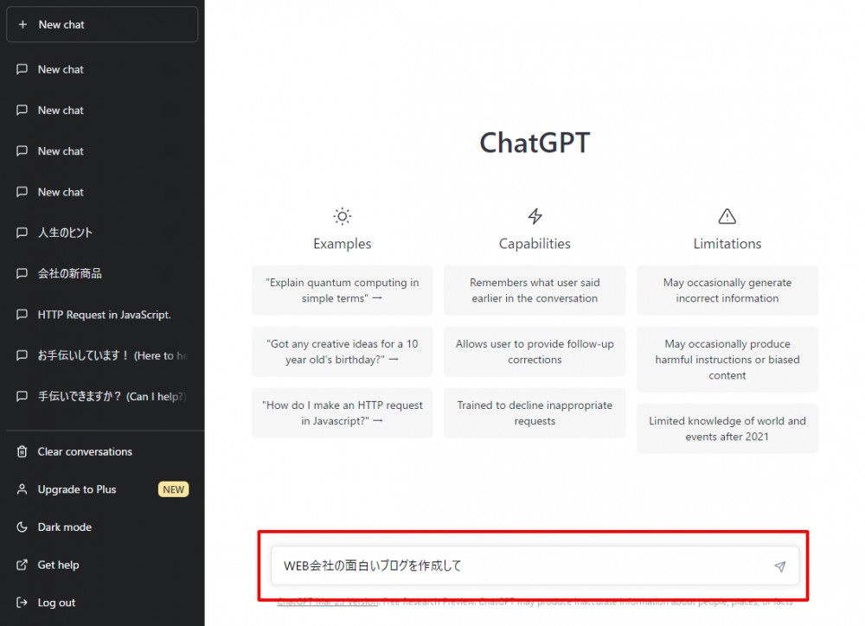Screen dimensions: 865x626
Task: Click the sun icon above Examples
Action: 342,216
